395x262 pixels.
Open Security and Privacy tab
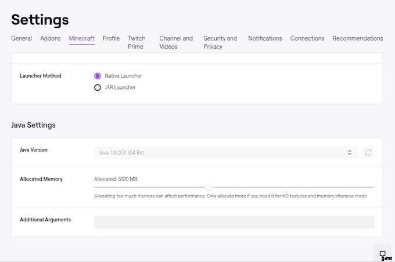(220, 42)
